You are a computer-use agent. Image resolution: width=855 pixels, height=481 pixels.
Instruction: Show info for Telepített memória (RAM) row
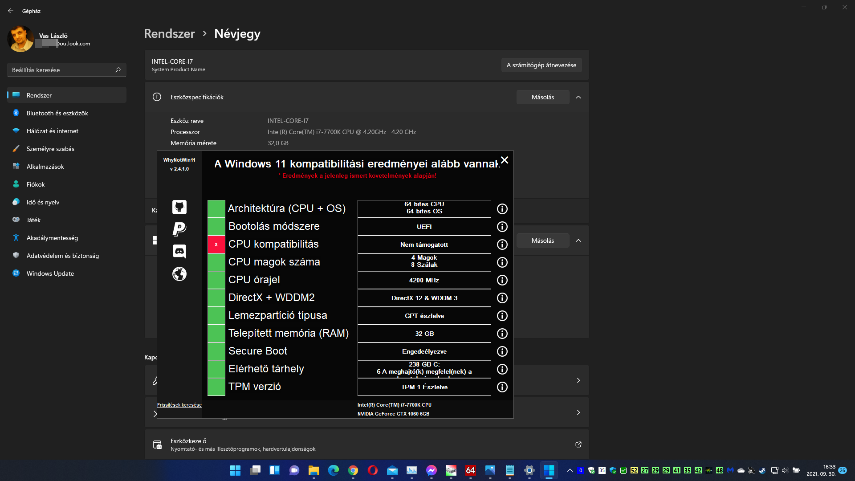point(502,334)
